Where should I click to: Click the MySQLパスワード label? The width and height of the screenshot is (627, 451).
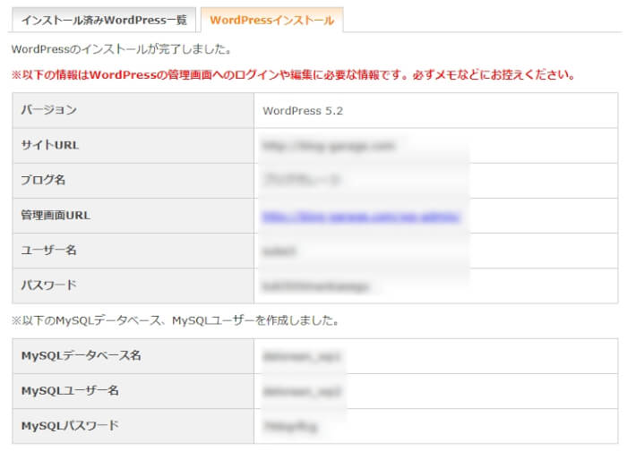[70, 425]
